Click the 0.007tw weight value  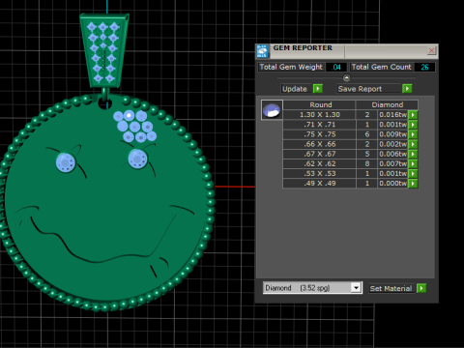click(x=393, y=163)
